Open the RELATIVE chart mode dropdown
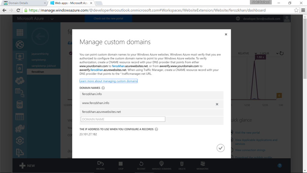The width and height of the screenshot is (307, 173). pos(247,53)
